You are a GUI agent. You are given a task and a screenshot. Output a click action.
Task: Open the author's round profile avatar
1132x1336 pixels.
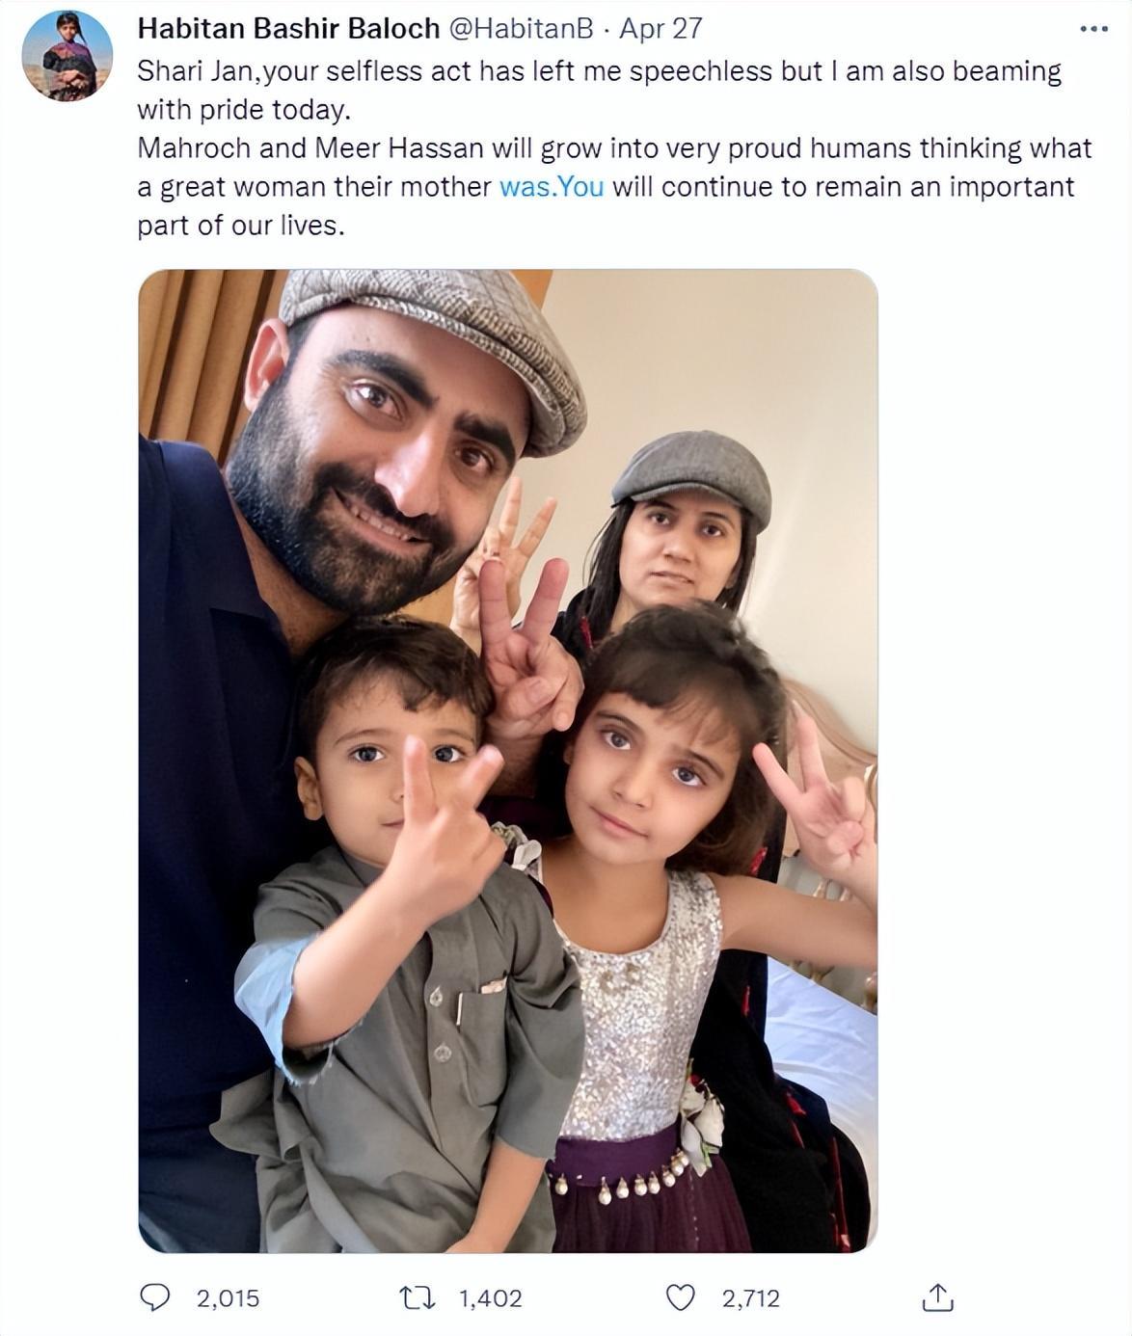pos(67,56)
